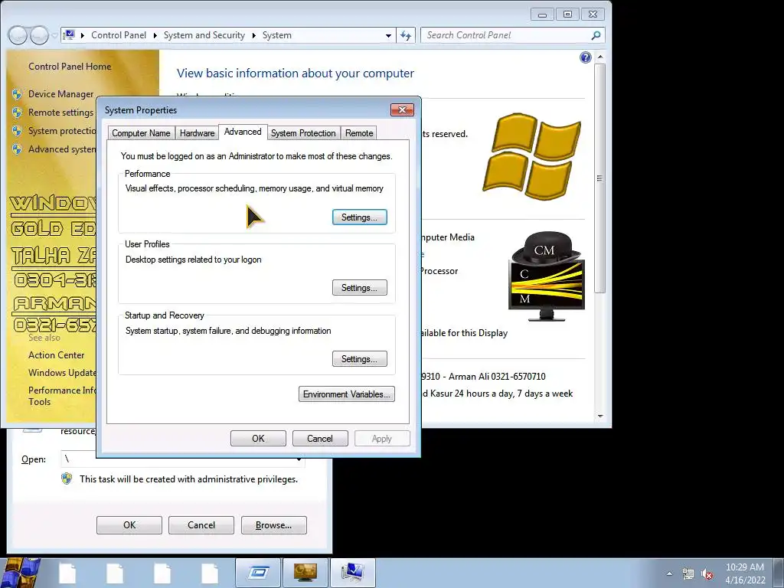Image resolution: width=784 pixels, height=588 pixels.
Task: Click network tray icon
Action: (688, 574)
